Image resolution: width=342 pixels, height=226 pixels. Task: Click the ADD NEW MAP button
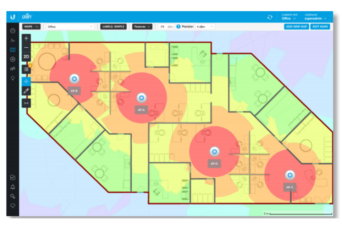coord(296,27)
